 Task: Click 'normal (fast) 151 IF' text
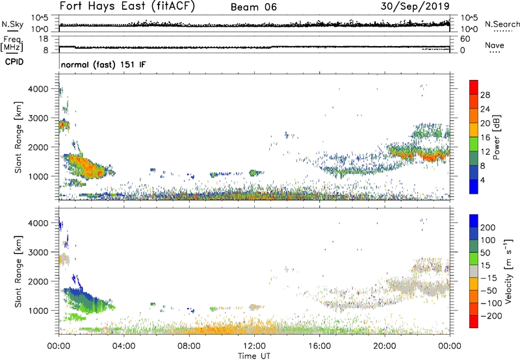click(103, 64)
